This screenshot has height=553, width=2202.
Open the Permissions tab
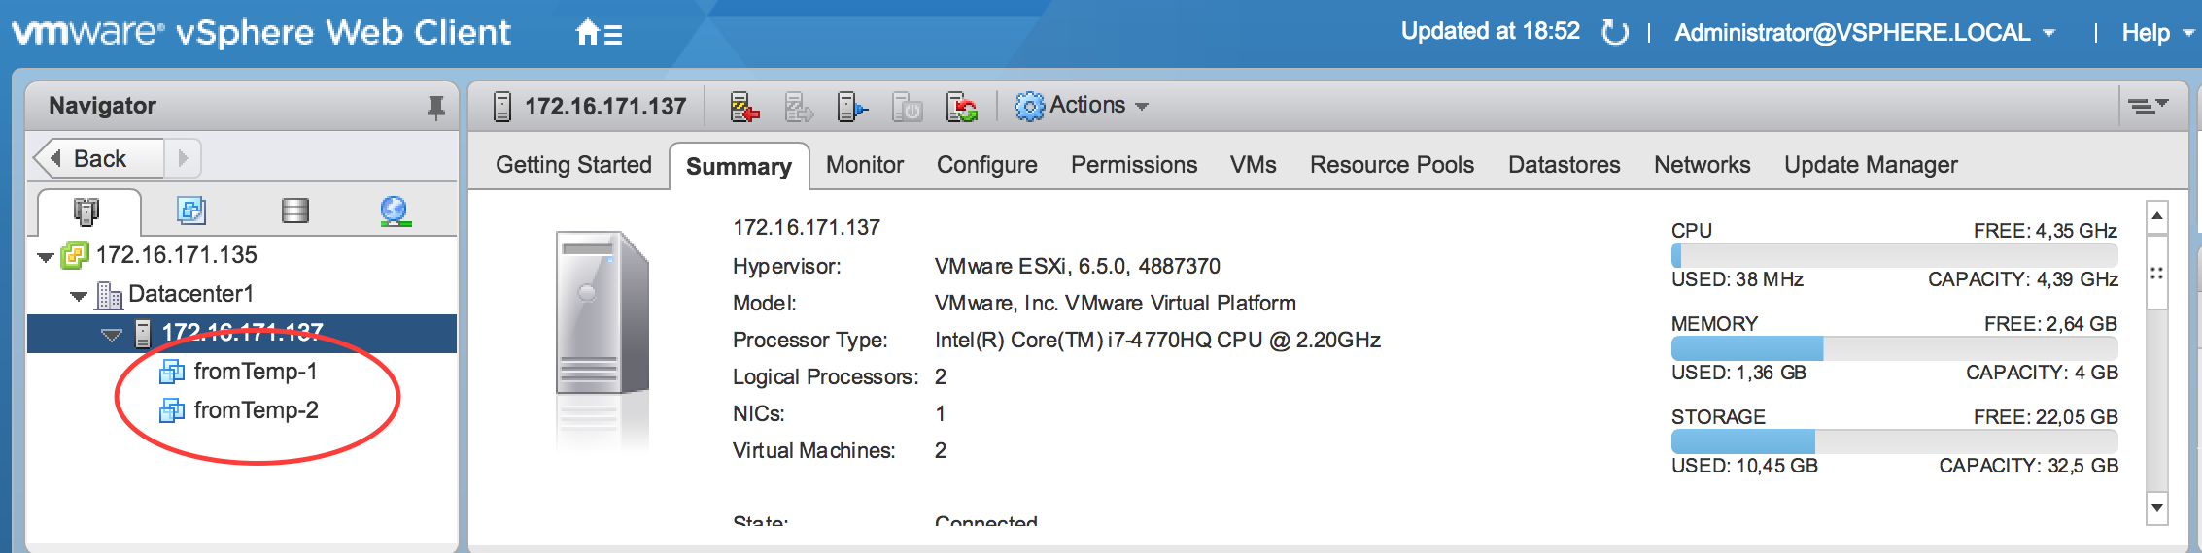point(1134,165)
